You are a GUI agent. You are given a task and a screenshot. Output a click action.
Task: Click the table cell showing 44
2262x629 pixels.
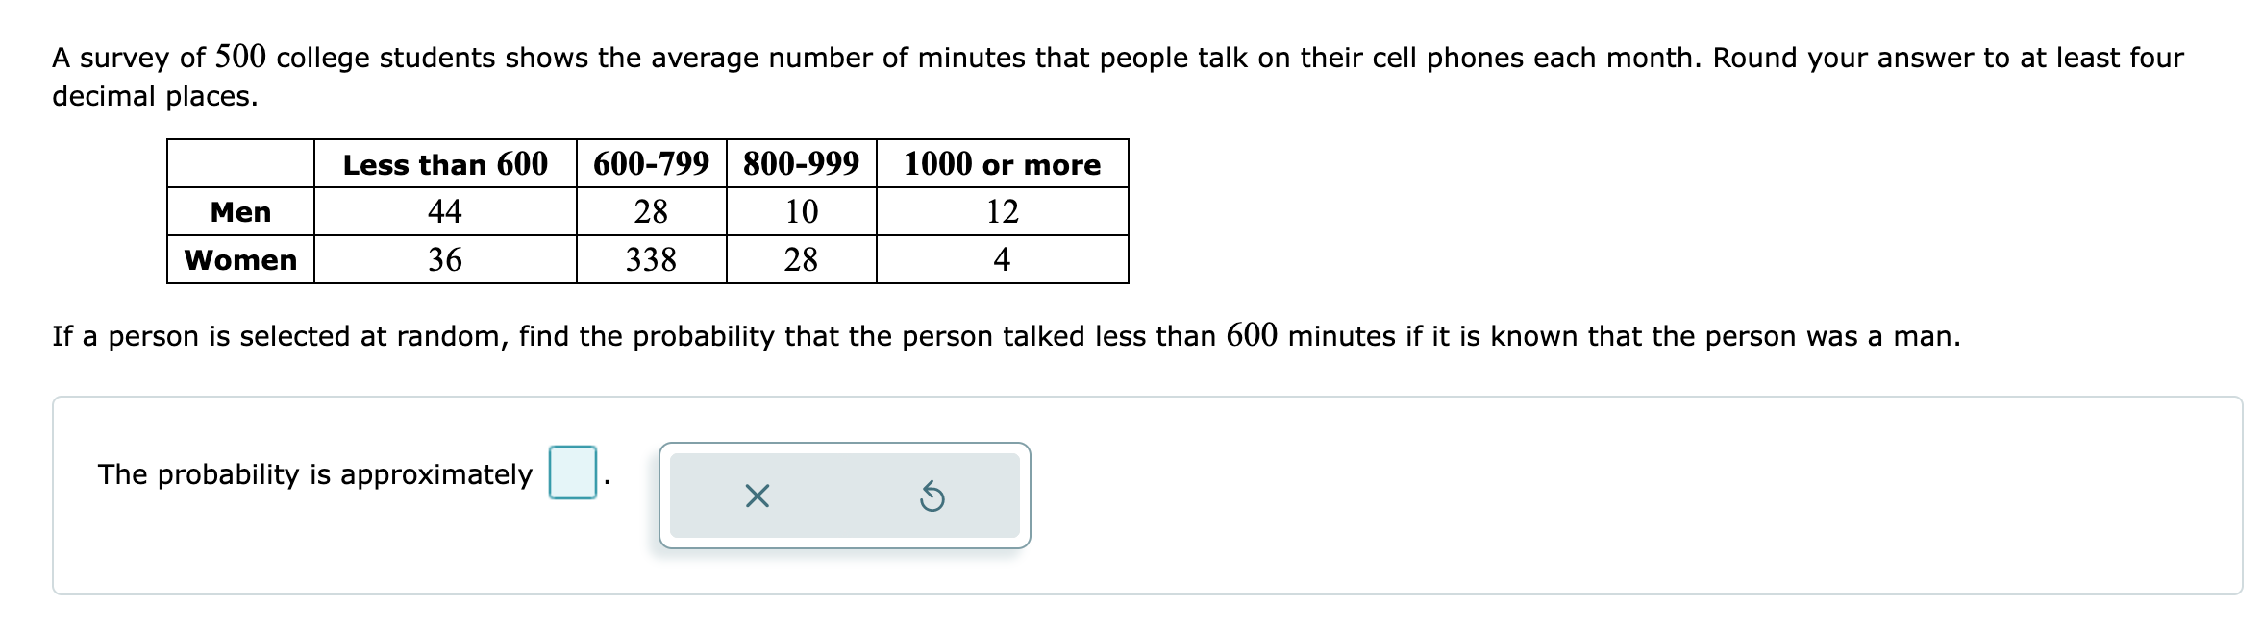click(445, 211)
